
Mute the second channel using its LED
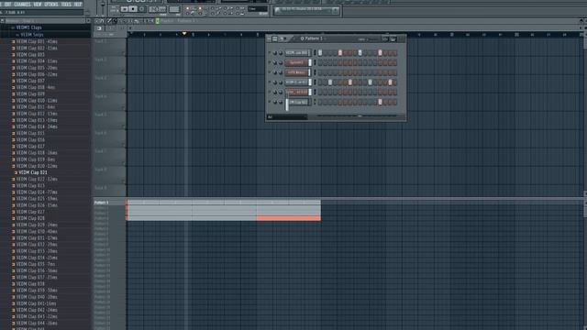pos(269,61)
